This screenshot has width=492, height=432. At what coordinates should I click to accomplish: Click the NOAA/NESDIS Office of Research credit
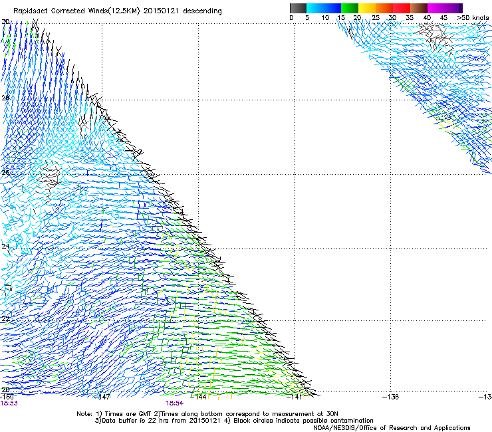point(392,428)
